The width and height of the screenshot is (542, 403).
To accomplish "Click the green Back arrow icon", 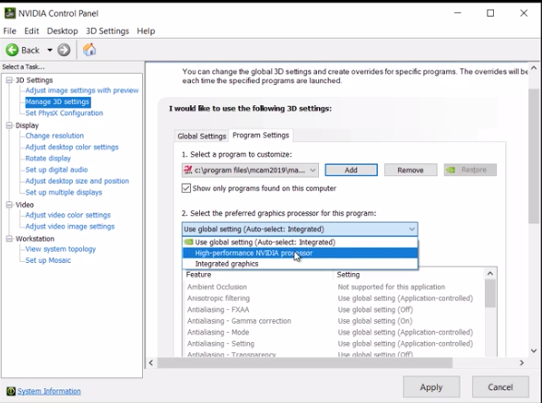I will click(x=12, y=50).
